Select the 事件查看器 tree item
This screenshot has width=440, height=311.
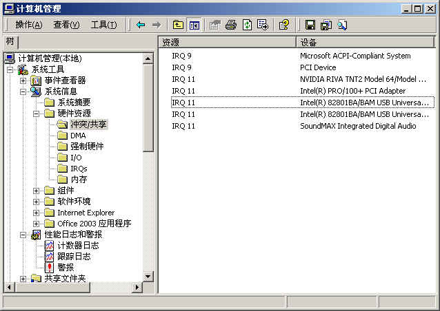65,81
